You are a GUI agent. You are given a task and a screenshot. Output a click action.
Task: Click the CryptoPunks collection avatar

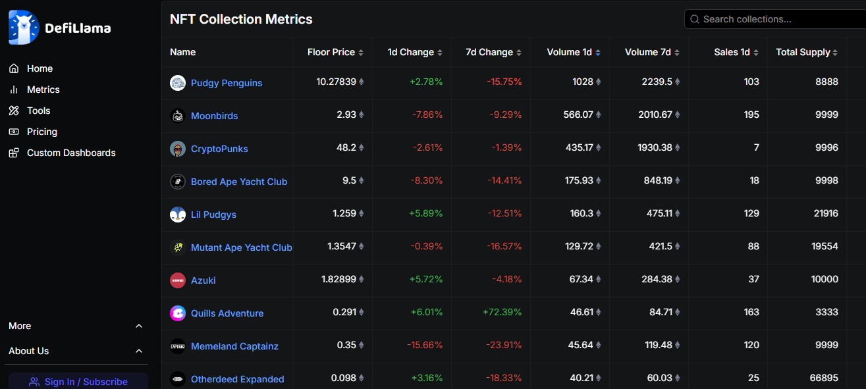click(178, 149)
